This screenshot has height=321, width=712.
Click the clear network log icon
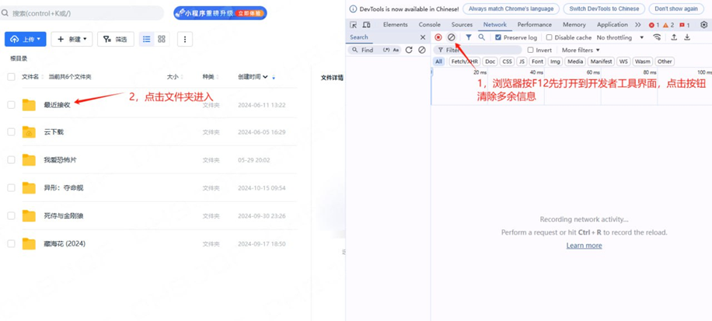tap(451, 37)
